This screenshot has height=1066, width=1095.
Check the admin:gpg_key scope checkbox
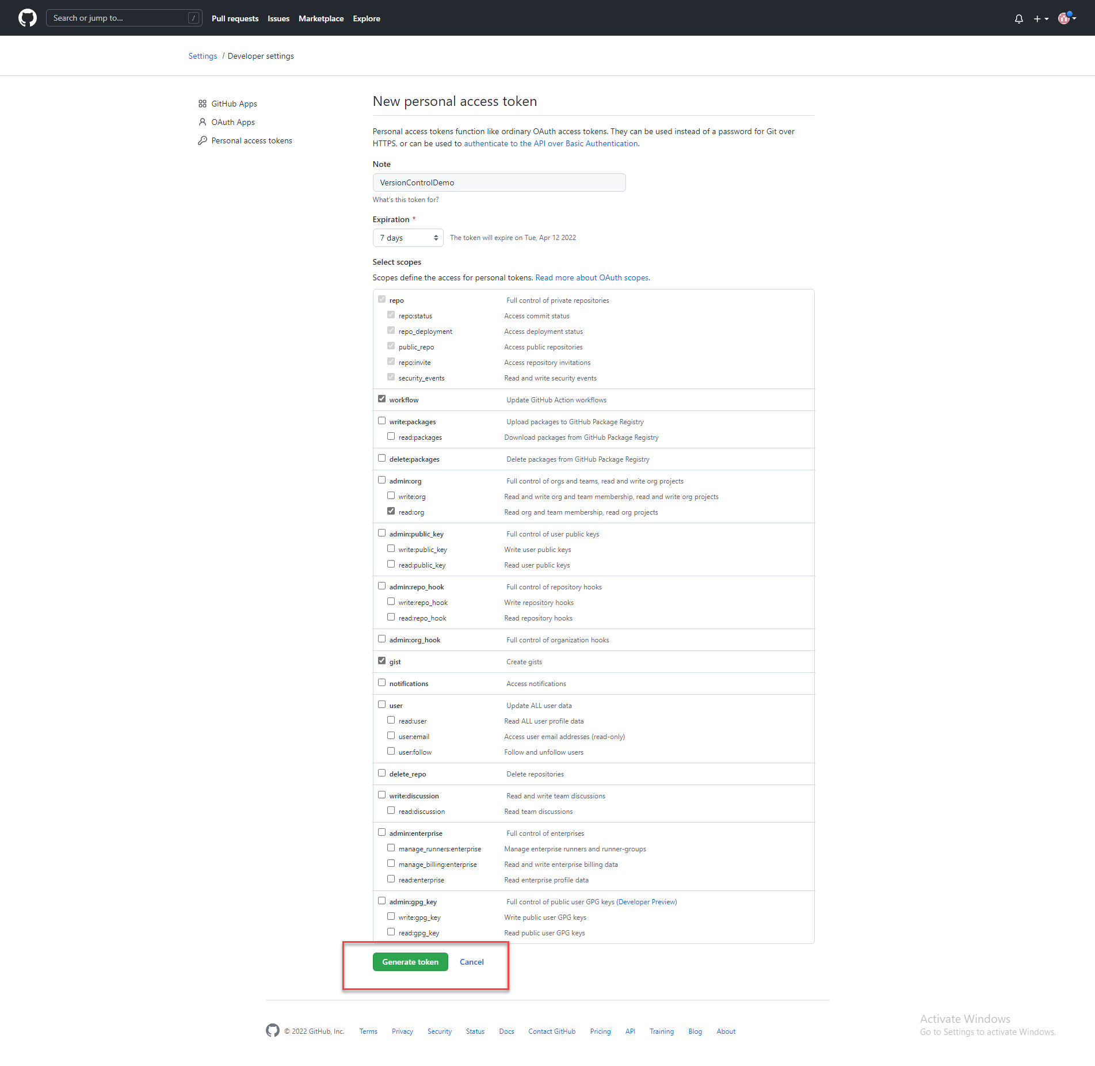click(381, 901)
